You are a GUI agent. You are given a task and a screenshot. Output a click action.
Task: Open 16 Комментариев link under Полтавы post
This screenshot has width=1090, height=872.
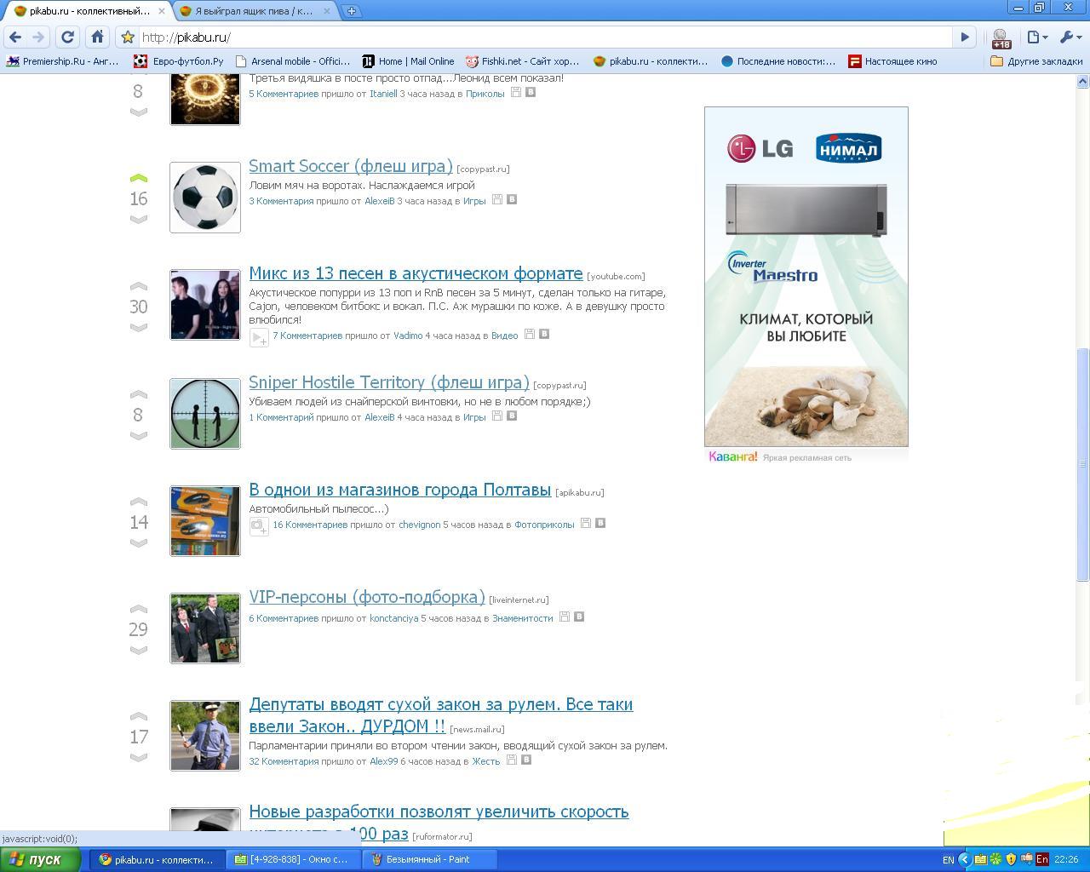click(310, 525)
